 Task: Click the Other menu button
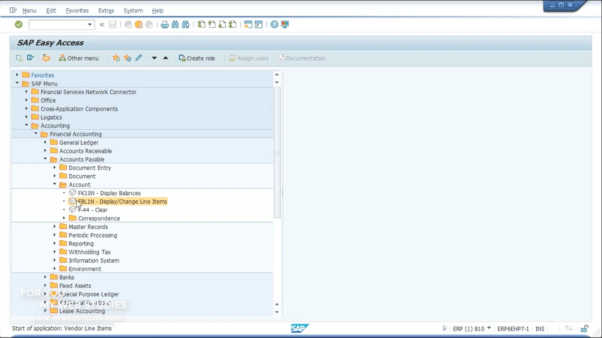[x=79, y=58]
